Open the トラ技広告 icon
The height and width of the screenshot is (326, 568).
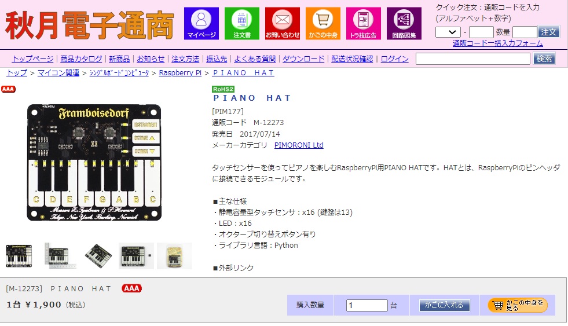(x=364, y=24)
